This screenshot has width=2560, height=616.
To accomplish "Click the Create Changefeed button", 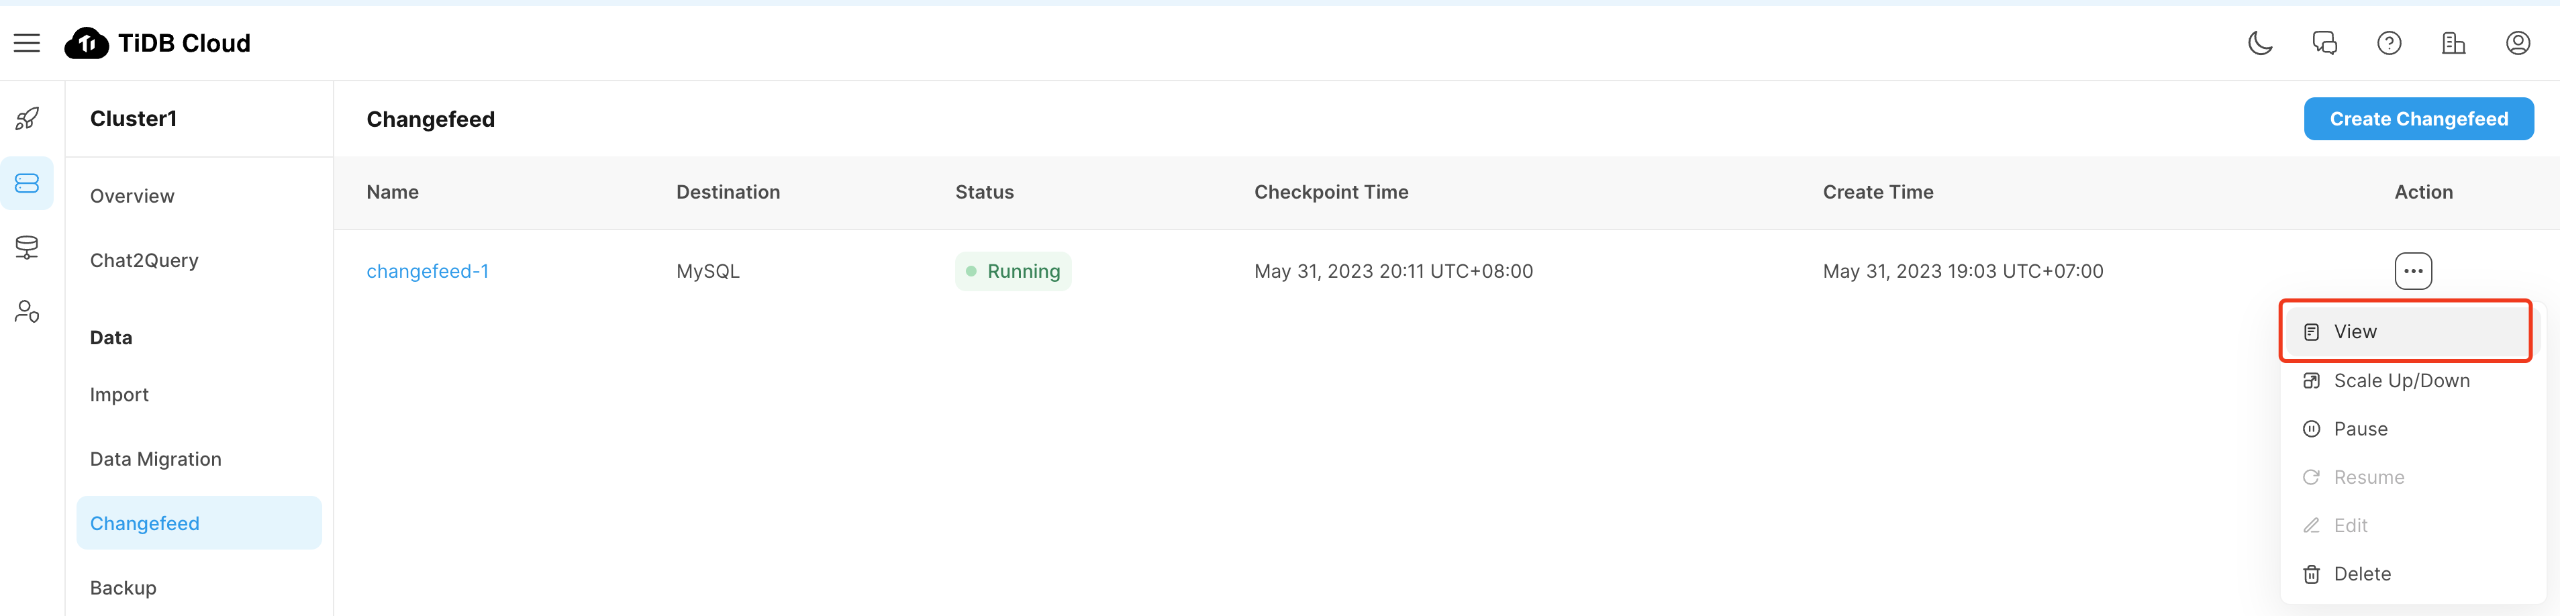I will coord(2418,119).
